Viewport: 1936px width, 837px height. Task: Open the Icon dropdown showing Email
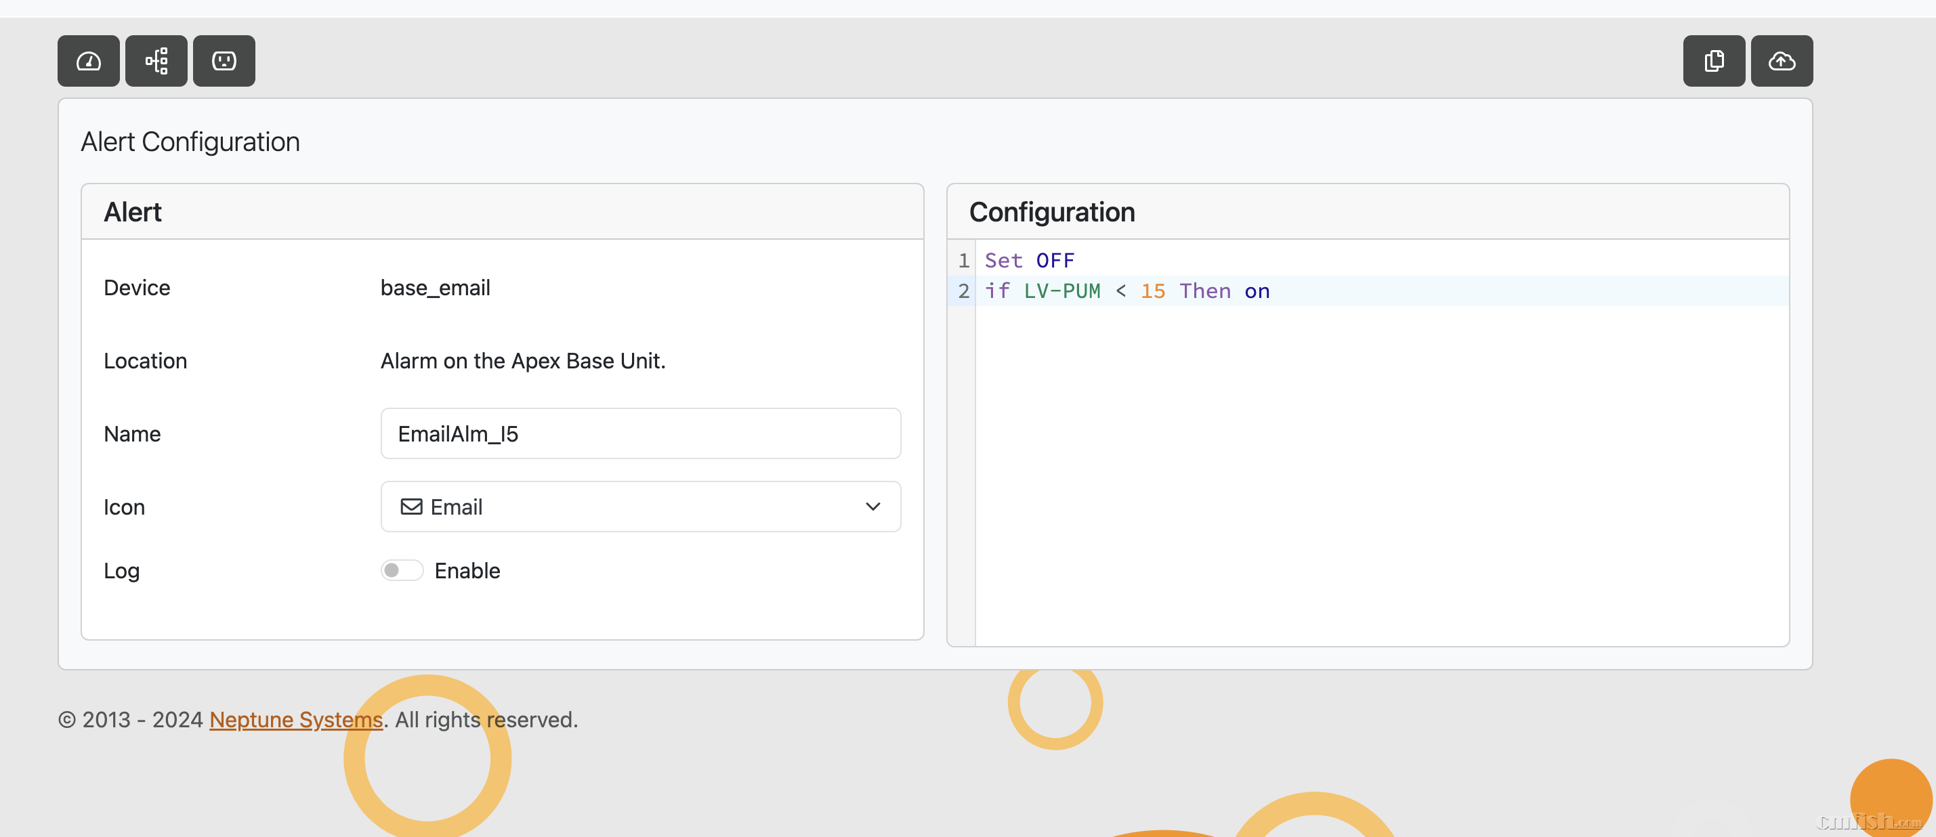coord(640,507)
